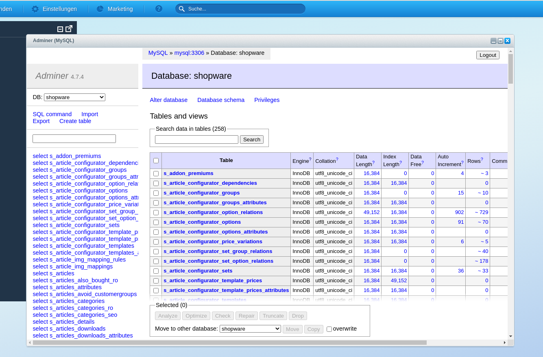The height and width of the screenshot is (357, 543).
Task: Click MySQL breadcrumb link
Action: (158, 53)
